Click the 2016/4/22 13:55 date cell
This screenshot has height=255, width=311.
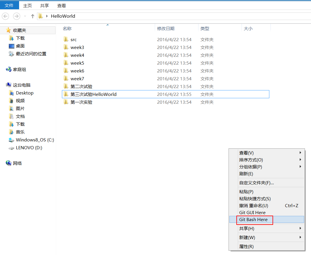click(x=174, y=94)
